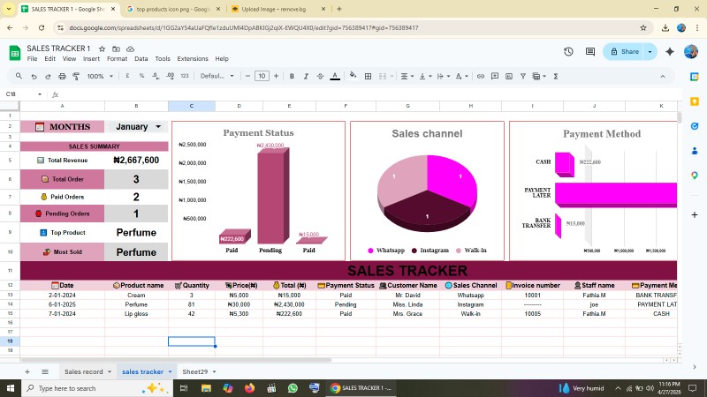Open version history clock icon

(568, 51)
